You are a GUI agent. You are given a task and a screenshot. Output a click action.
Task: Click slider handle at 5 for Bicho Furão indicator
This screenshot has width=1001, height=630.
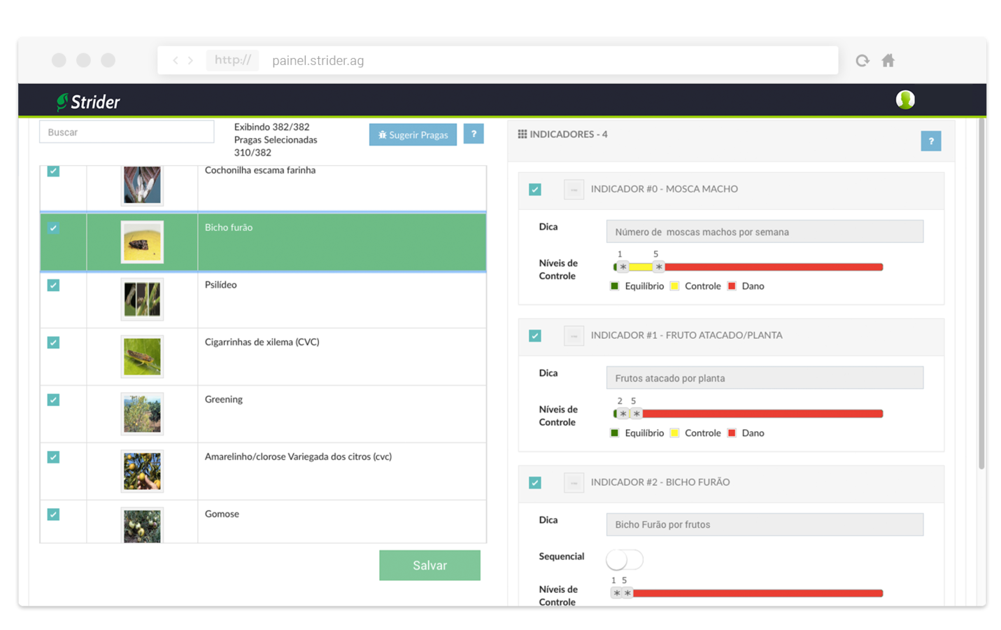tap(627, 594)
